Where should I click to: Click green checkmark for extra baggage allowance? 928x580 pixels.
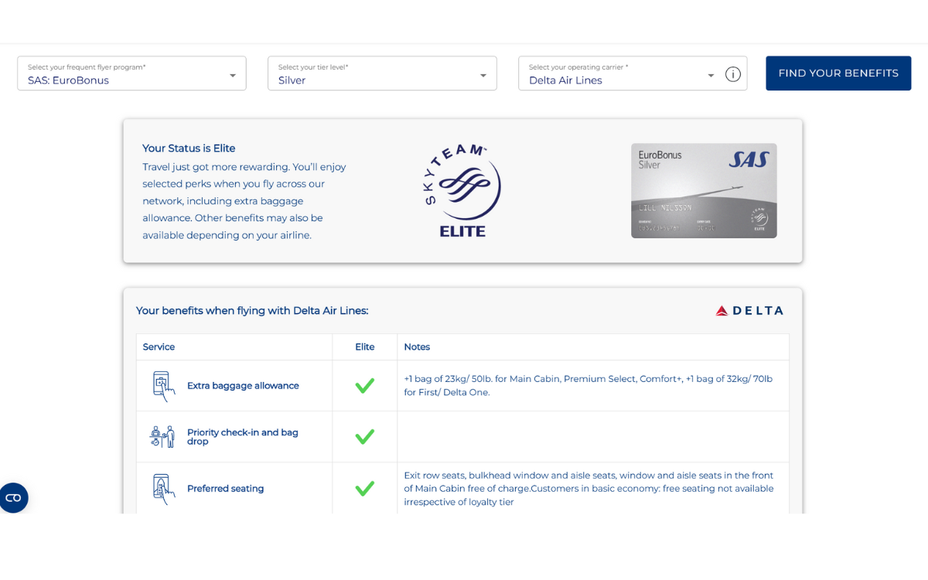[x=364, y=386]
